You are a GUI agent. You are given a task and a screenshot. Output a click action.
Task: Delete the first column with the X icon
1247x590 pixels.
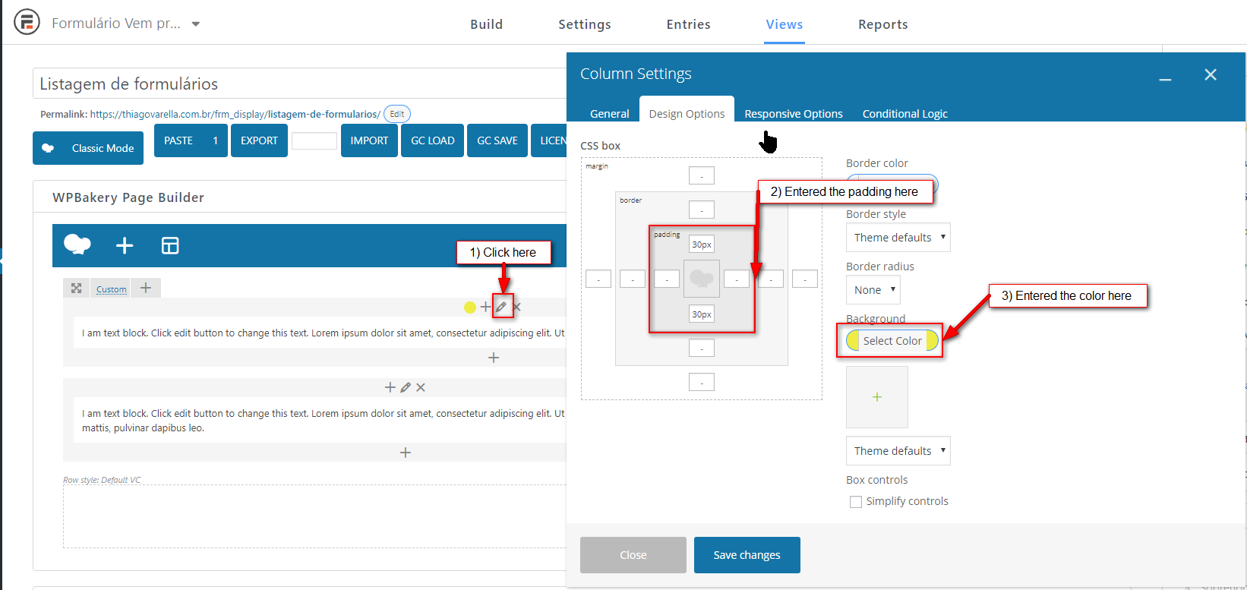[x=517, y=307]
